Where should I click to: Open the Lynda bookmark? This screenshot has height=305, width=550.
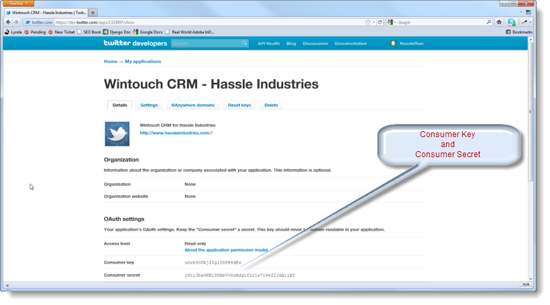pyautogui.click(x=13, y=32)
